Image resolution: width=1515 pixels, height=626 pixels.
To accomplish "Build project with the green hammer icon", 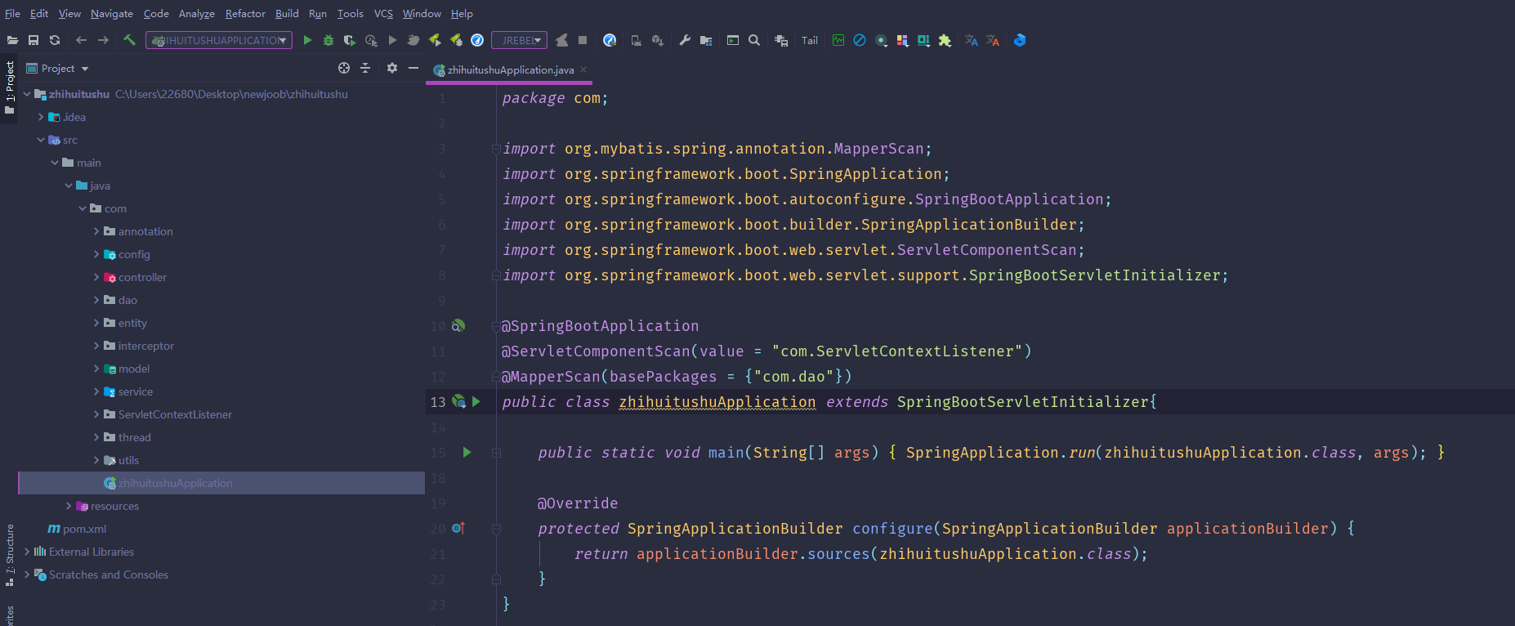I will (x=129, y=40).
